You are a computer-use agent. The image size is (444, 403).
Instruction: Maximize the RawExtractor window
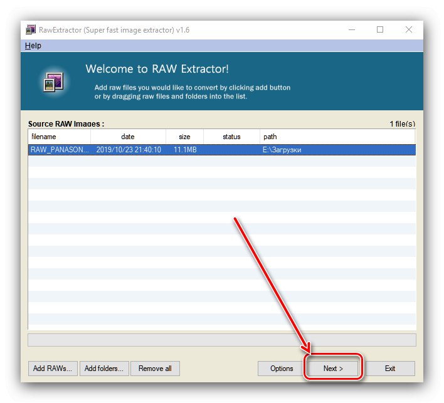tap(380, 29)
